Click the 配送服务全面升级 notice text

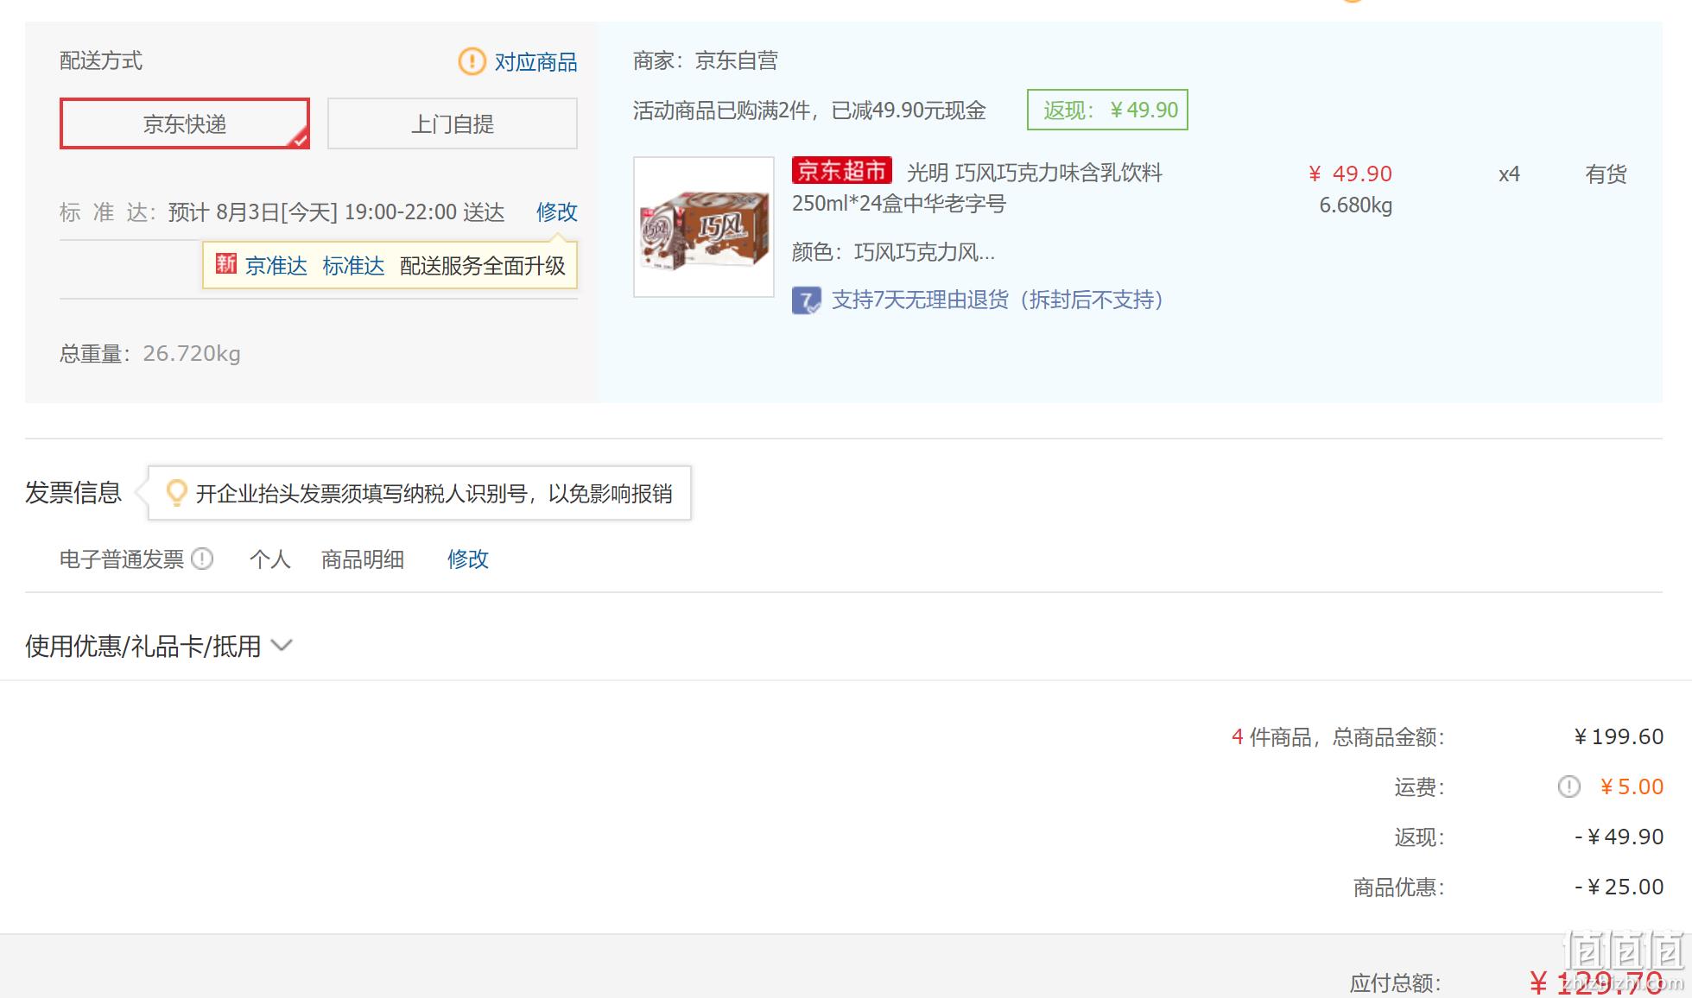point(483,266)
